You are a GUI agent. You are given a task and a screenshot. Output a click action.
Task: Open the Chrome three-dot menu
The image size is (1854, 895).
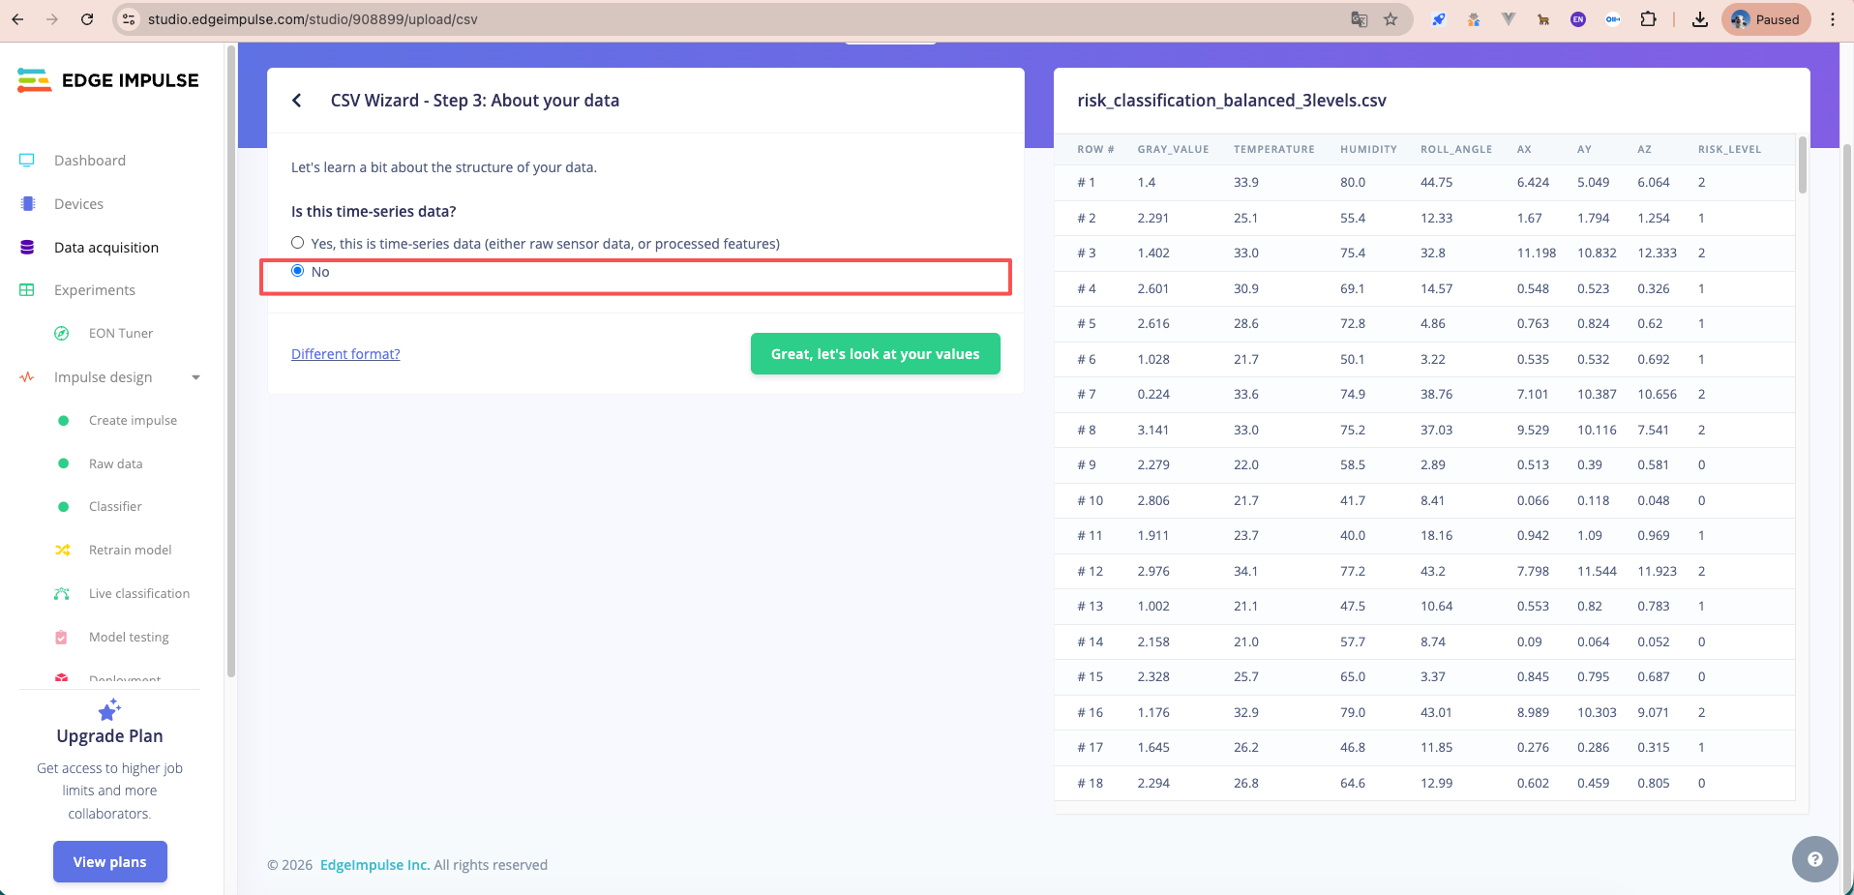pyautogui.click(x=1833, y=19)
